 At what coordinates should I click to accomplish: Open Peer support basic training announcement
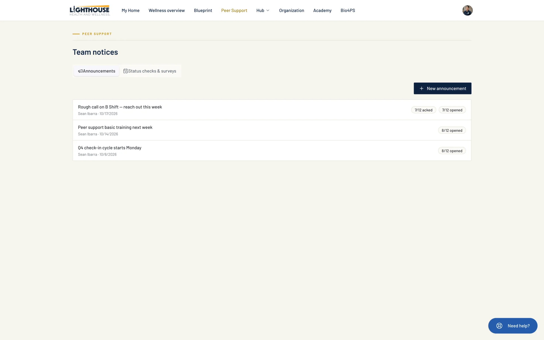pyautogui.click(x=272, y=130)
